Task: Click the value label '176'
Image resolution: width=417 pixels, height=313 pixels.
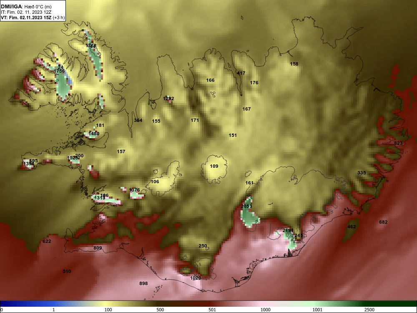Action: pyautogui.click(x=254, y=83)
